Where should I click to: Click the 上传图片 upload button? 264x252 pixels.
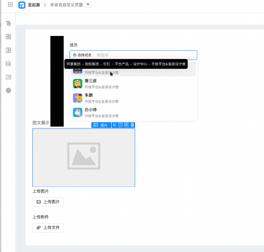point(48,202)
